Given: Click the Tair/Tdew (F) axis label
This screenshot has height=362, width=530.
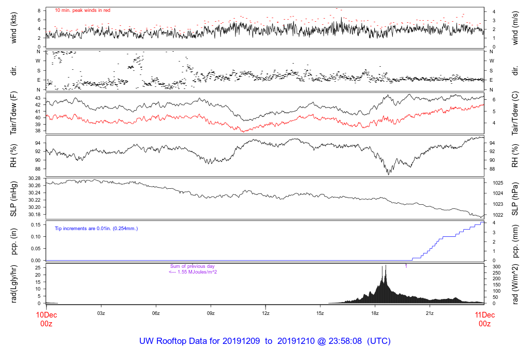Looking at the screenshot, I should point(14,113).
